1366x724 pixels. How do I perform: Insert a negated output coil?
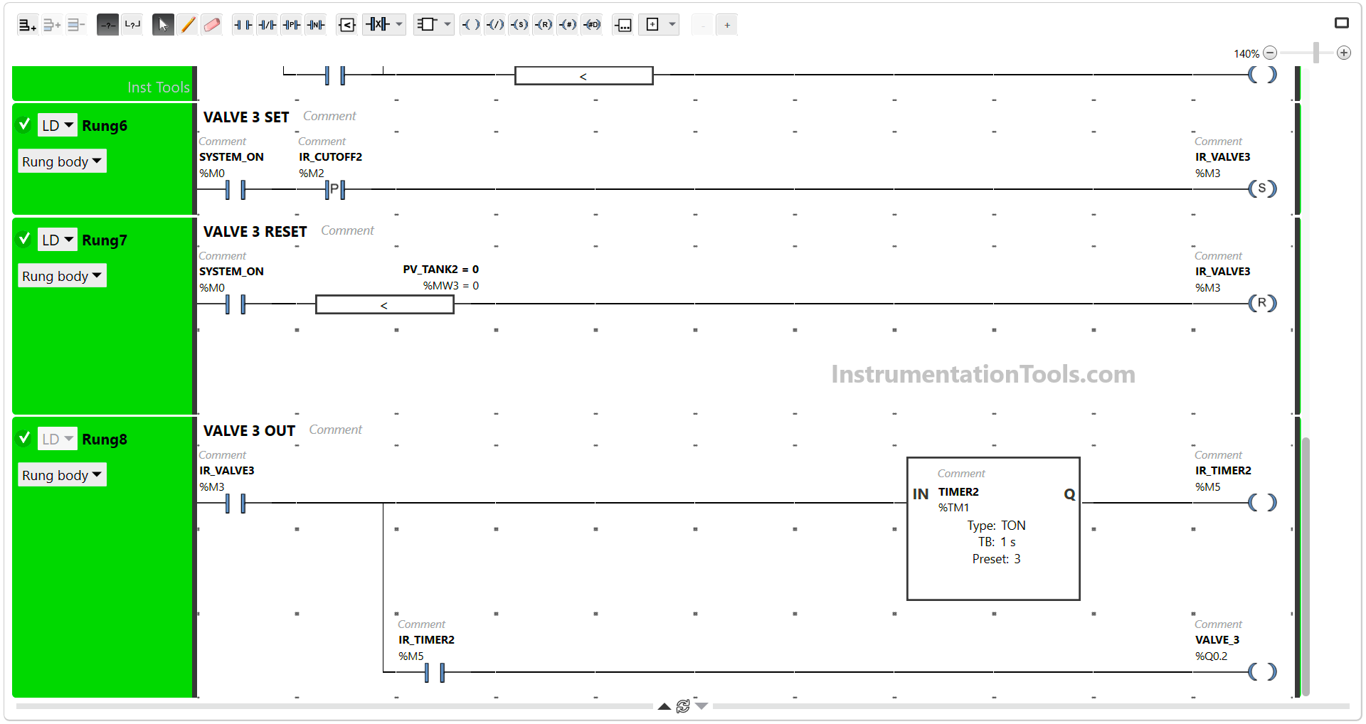tap(495, 25)
